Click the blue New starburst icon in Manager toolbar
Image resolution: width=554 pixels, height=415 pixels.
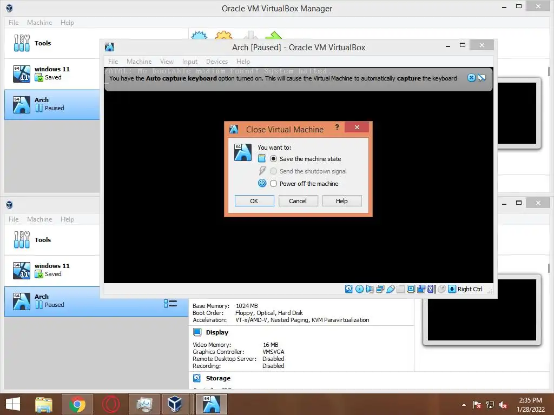[199, 35]
